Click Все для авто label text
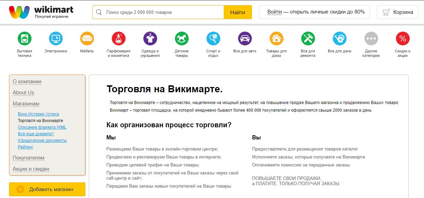Viewport: 424px width, 198px height. (x=245, y=51)
